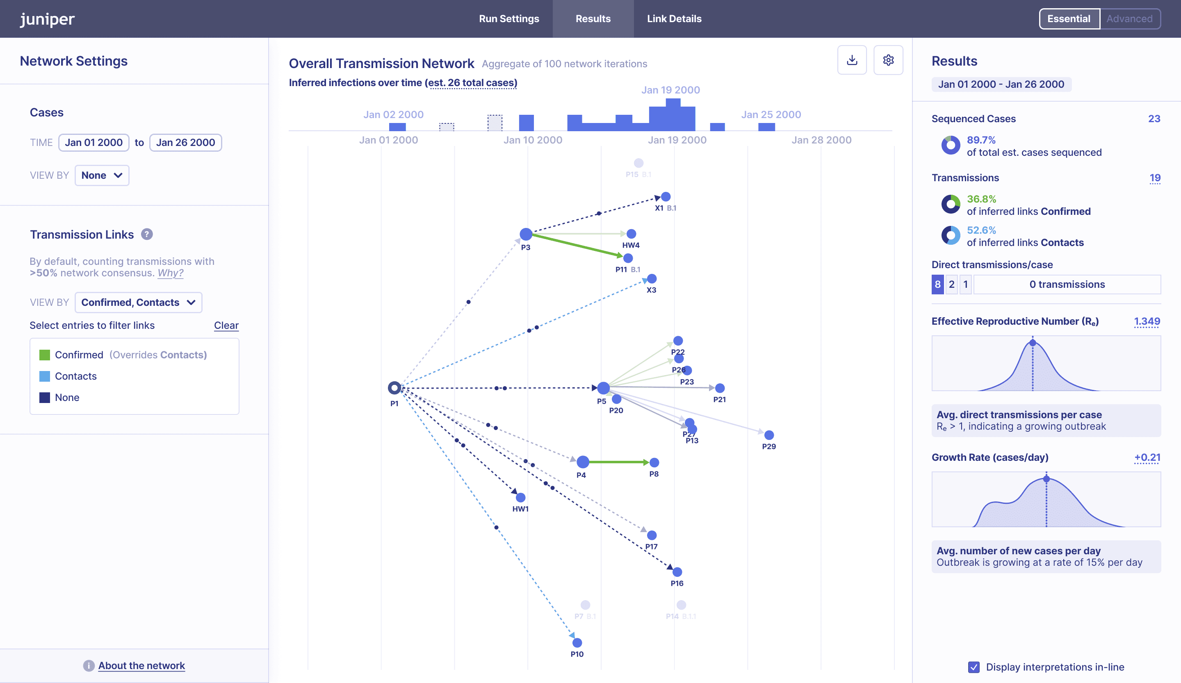
Task: Select the P20 case node
Action: [x=616, y=399]
